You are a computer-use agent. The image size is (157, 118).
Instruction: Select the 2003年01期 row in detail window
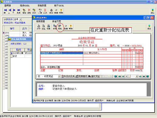(x=21, y=53)
